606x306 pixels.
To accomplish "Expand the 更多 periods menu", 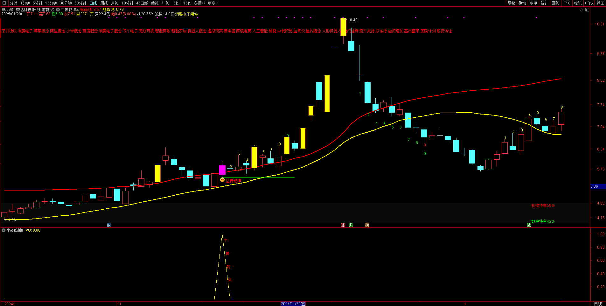I will point(213,3).
